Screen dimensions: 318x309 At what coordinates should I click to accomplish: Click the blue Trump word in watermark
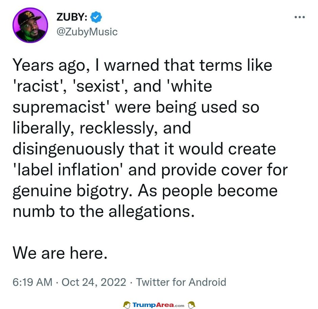144,305
